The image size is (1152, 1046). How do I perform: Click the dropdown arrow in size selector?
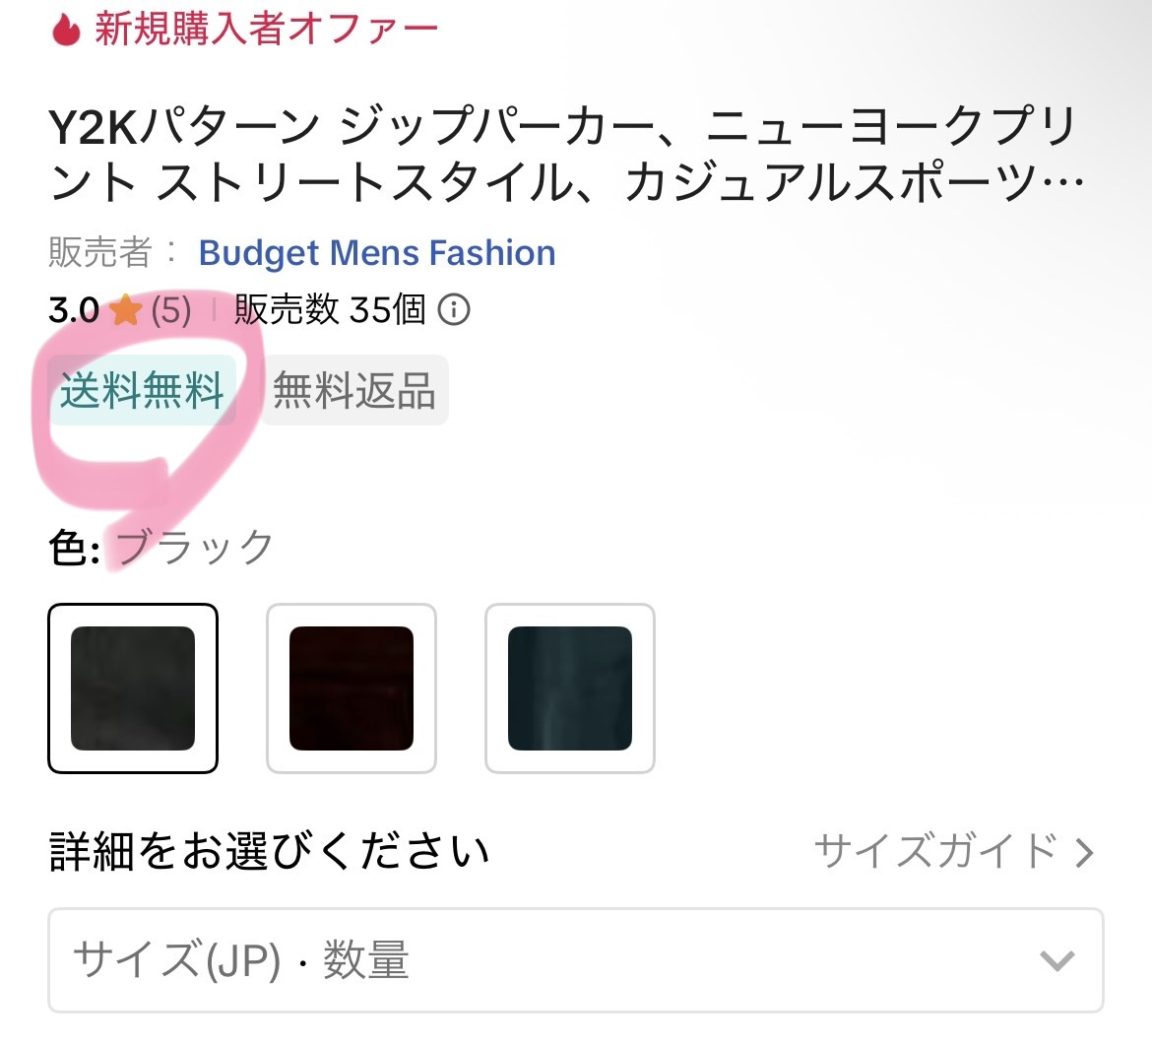point(1057,960)
